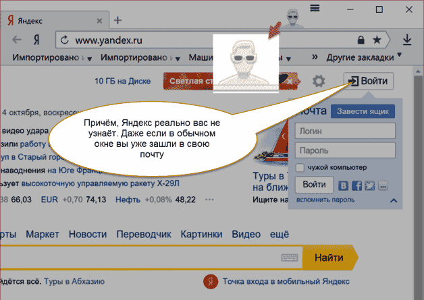Open Переводчик service
Viewport: 424px width, 300px height.
[x=144, y=234]
